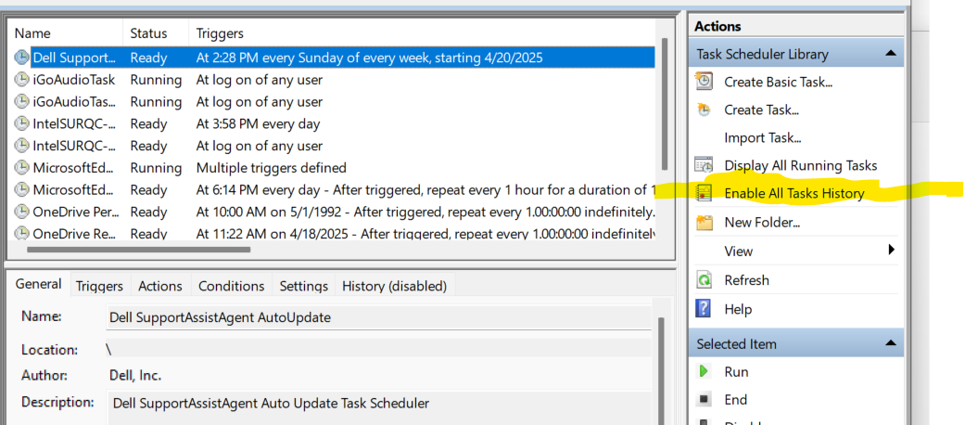Select MicrosoftEd task with multiple triggers
Viewport: 965px width, 425px height.
click(x=333, y=168)
